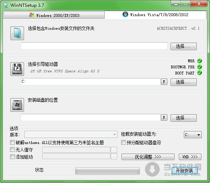
Task: Click the installation drive disk icon
Action: pyautogui.click(x=17, y=105)
